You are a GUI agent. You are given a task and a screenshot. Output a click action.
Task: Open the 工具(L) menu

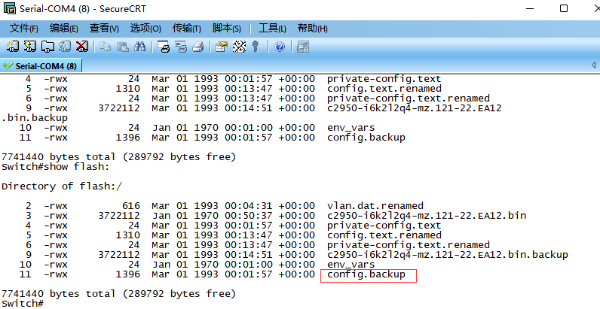pos(272,29)
